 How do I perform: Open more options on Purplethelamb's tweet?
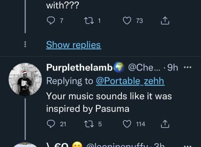(x=188, y=68)
